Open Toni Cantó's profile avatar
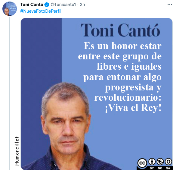The image size is (173, 170). 10,9
